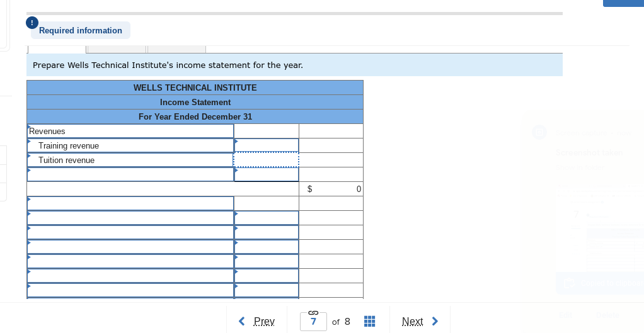The image size is (644, 333).
Task: Click the link icon above page number 7
Action: tap(313, 312)
